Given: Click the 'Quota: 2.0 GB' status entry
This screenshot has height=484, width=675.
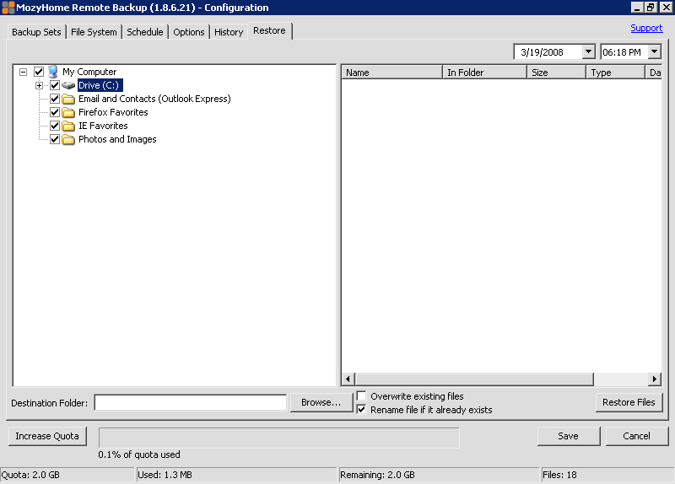Looking at the screenshot, I should (x=67, y=475).
